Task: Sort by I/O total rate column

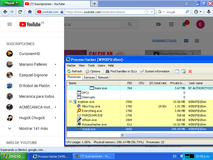Action: pos(157,83)
